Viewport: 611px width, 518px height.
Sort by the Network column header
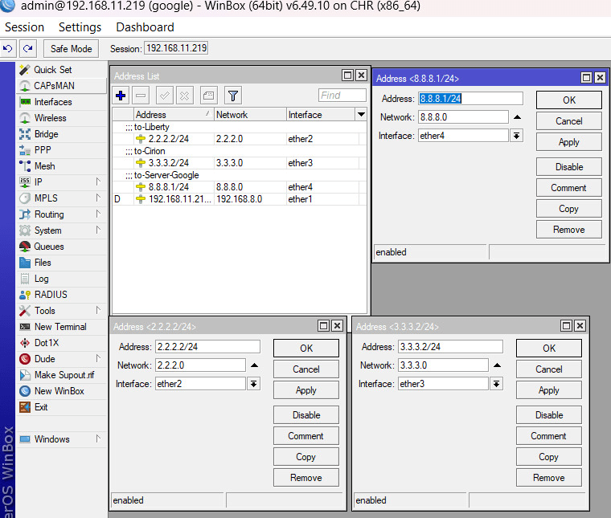[250, 114]
